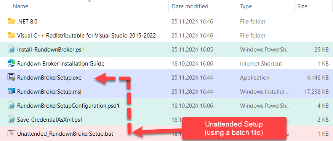
Task: Select Rundown Broker Installation Guide shortcut name
Action: 61,63
